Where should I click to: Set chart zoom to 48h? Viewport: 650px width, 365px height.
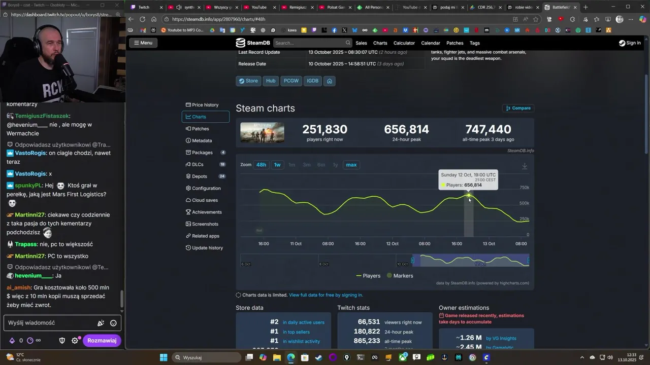[x=261, y=165]
